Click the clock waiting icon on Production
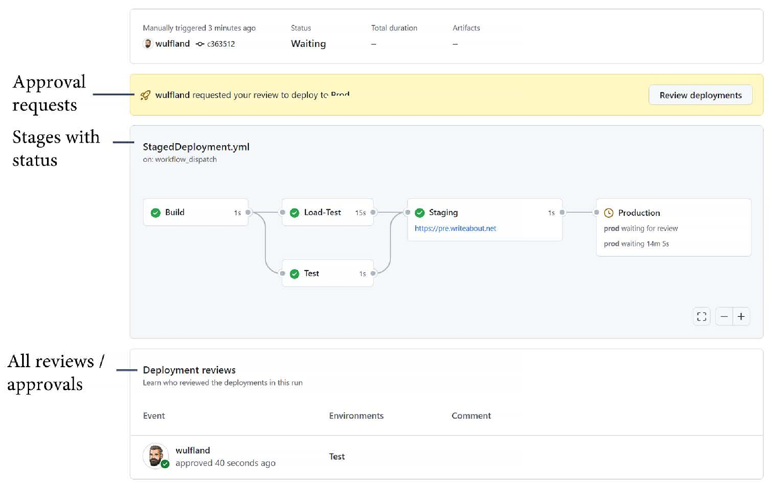The height and width of the screenshot is (489, 769). (x=608, y=213)
